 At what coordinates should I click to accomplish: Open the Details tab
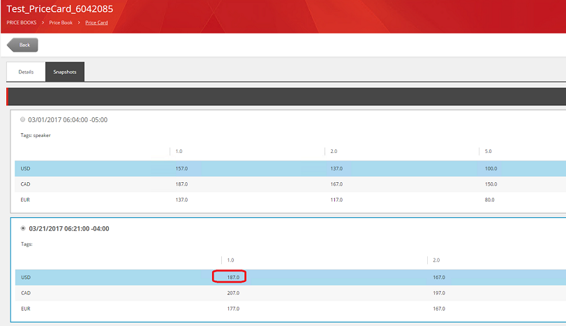pyautogui.click(x=26, y=72)
